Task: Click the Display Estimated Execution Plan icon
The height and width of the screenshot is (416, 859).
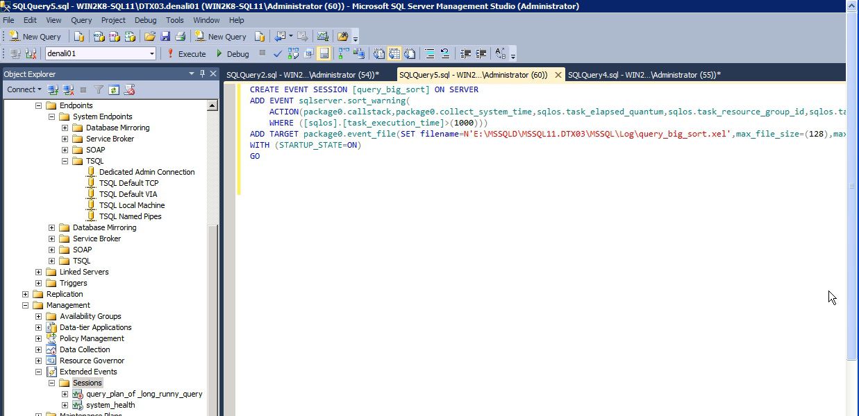Action: (293, 53)
